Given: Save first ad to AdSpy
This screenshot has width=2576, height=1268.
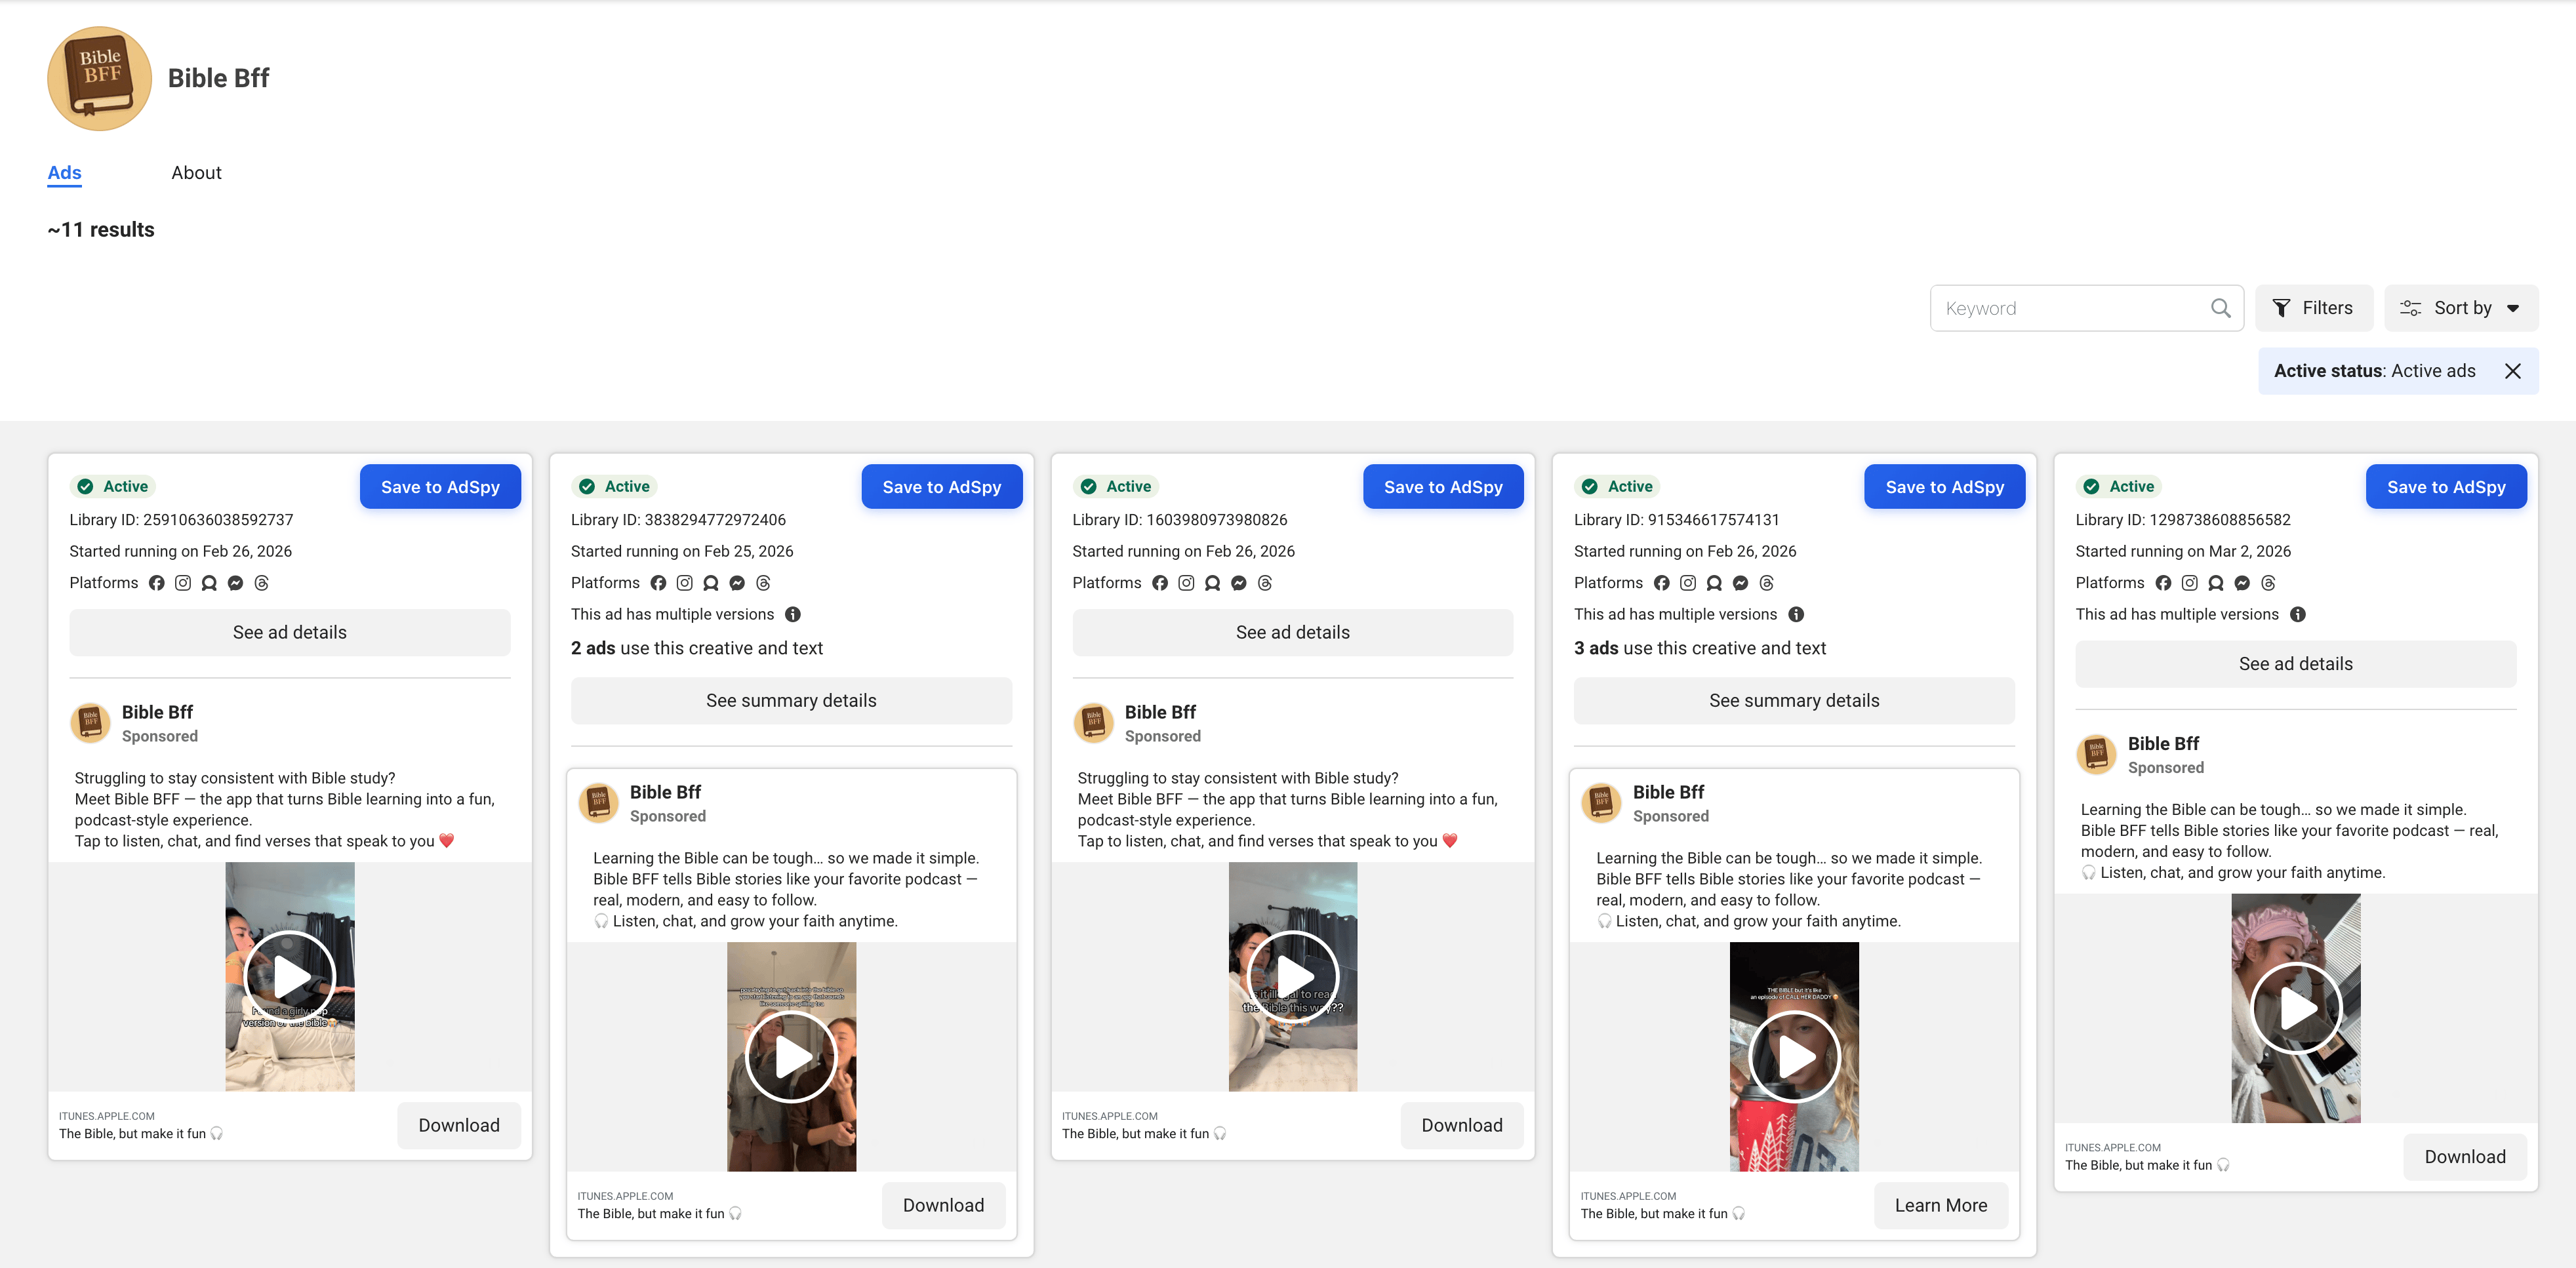Looking at the screenshot, I should (440, 487).
